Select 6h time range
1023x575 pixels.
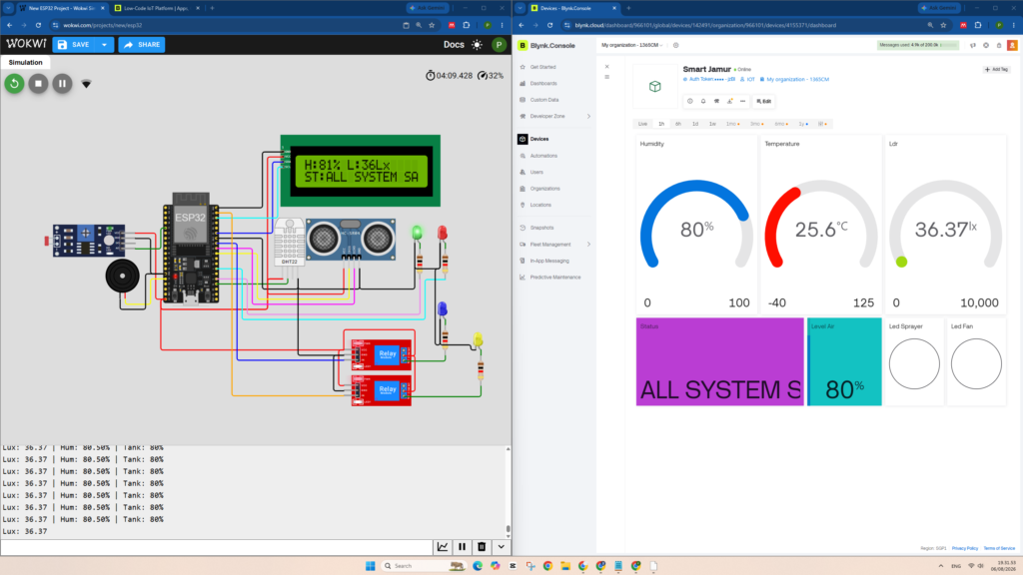[x=678, y=124]
